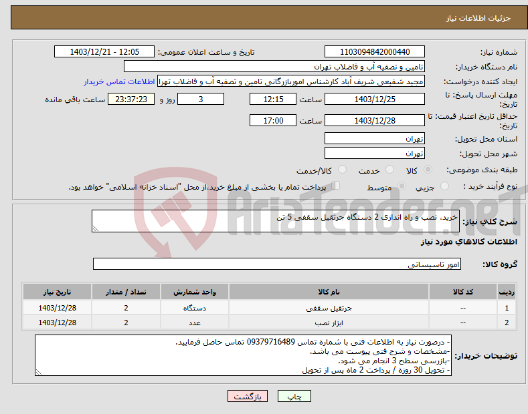528x414 pixels.
Task: Click the عدد unit cell
Action: (195, 323)
